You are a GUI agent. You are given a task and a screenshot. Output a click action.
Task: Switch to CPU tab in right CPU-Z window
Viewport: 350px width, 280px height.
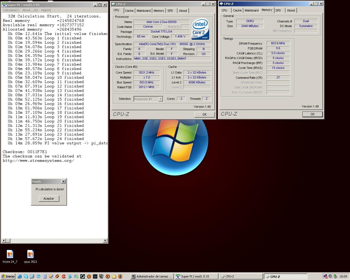pyautogui.click(x=224, y=10)
